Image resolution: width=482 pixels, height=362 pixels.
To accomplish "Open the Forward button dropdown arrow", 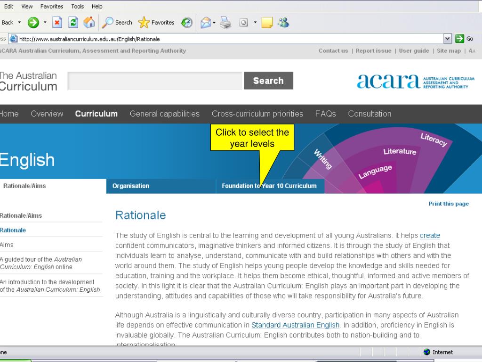I will tap(45, 22).
